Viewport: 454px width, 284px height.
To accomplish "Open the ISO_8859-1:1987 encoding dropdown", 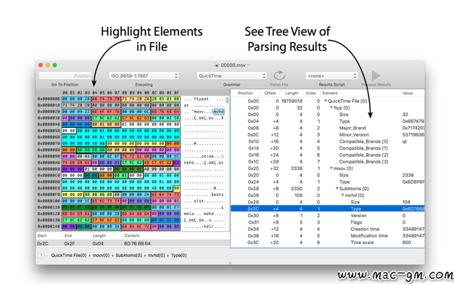I will [x=144, y=76].
